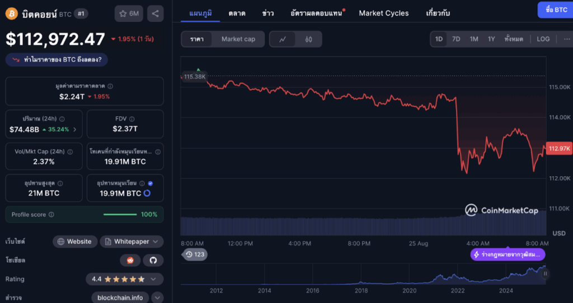This screenshot has width=573, height=303.
Task: Click the share icon beside the watchlist star
Action: pyautogui.click(x=155, y=14)
